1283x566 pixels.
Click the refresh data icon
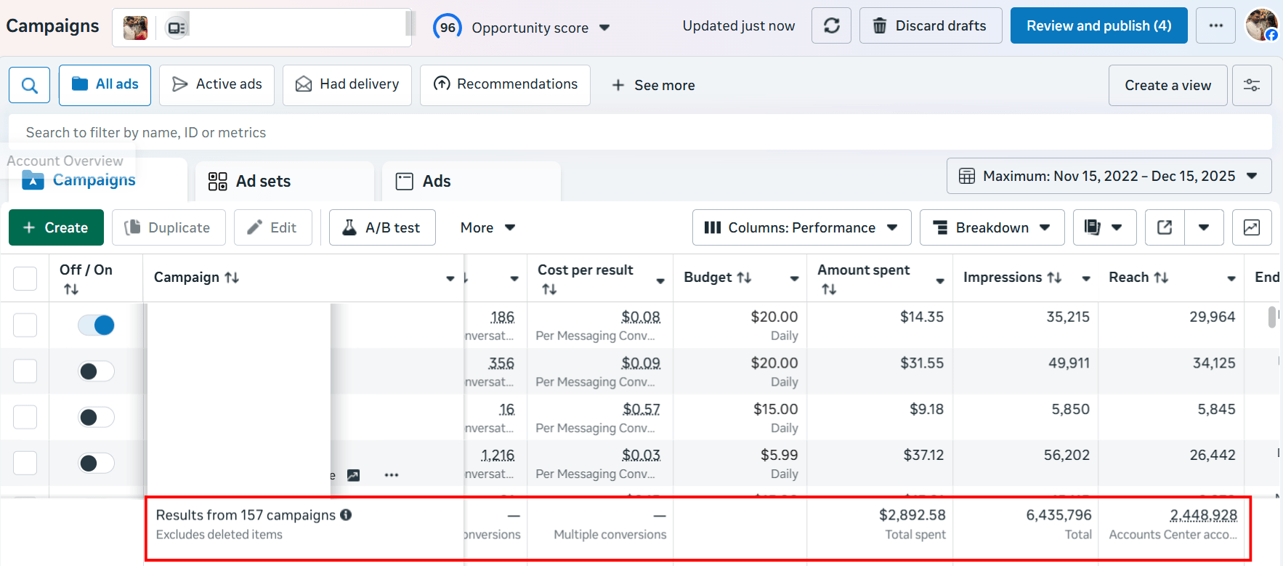pos(831,26)
